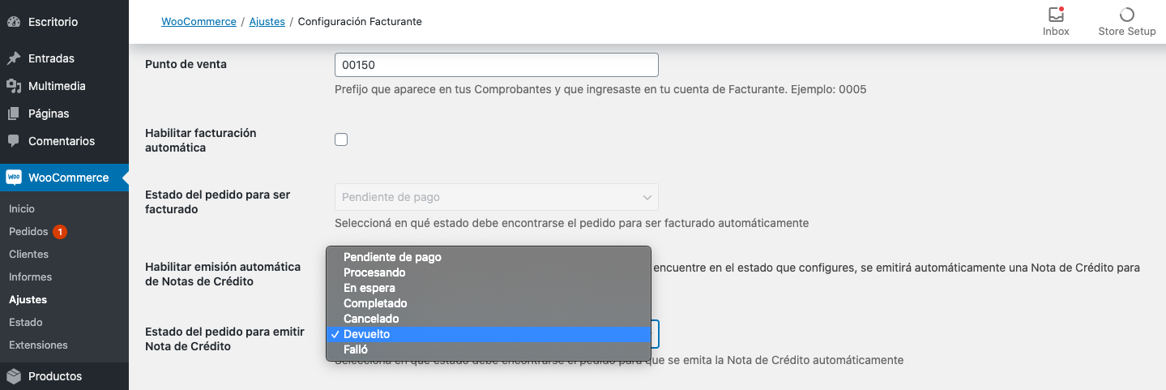1166x390 pixels.
Task: Open the Inbox icon
Action: tap(1056, 15)
